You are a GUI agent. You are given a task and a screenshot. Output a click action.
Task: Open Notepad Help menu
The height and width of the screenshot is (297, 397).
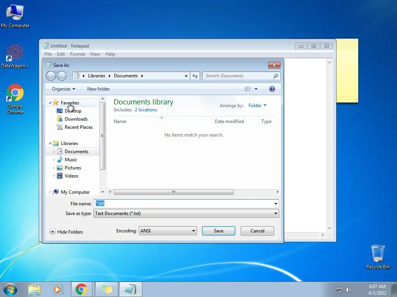pos(110,54)
